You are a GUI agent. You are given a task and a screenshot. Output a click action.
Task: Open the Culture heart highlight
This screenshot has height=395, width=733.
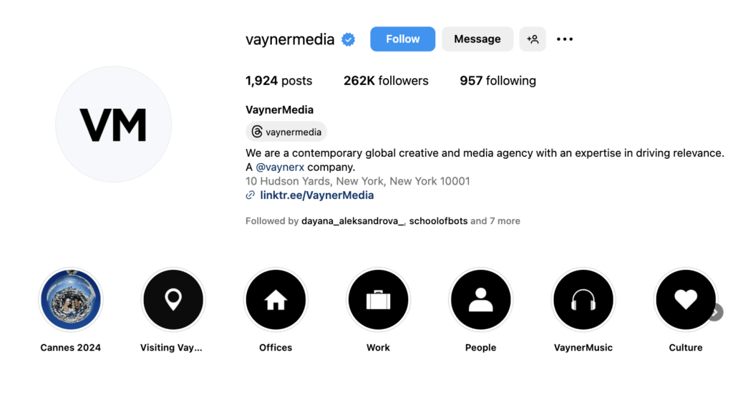(685, 300)
